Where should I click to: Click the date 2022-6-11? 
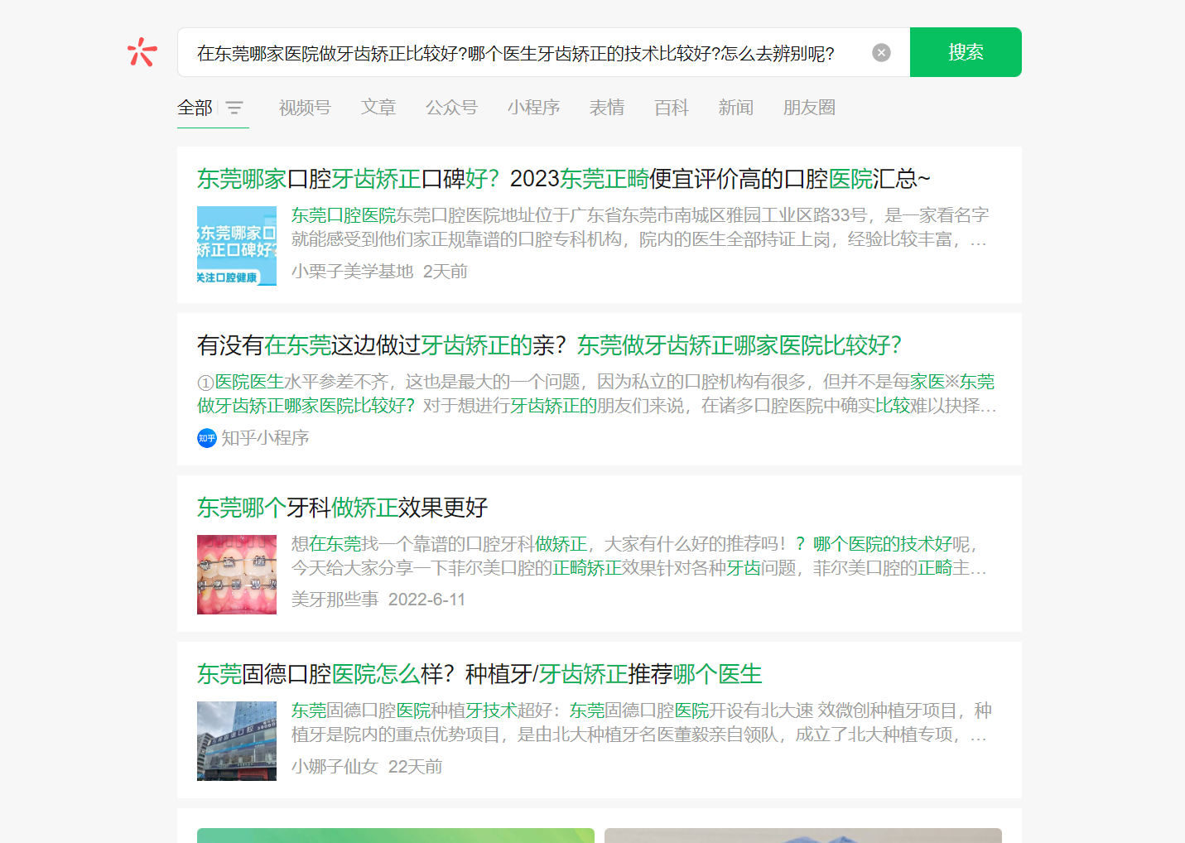[x=426, y=600]
